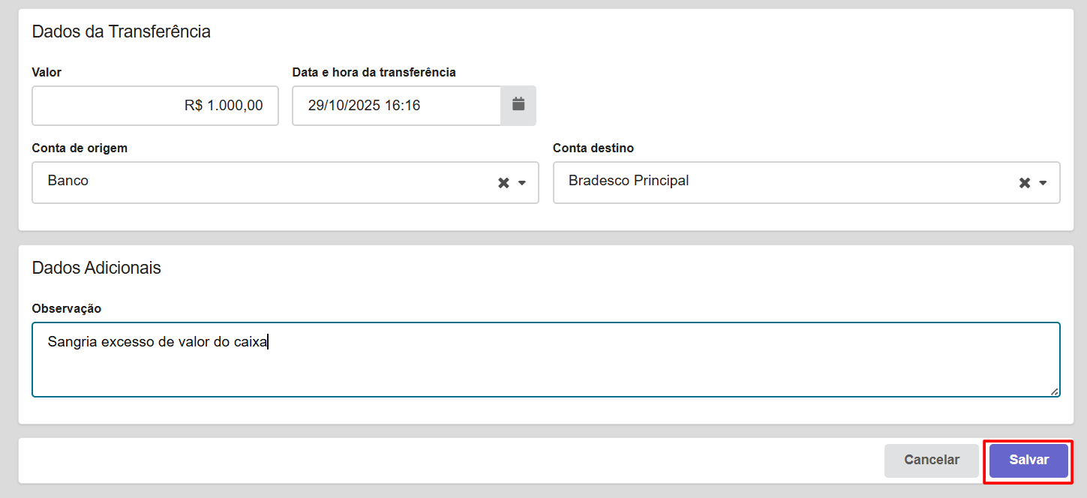Open the calendar date picker icon

[x=518, y=106]
